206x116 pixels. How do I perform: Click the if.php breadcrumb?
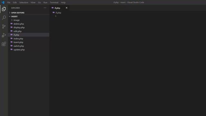point(58,13)
